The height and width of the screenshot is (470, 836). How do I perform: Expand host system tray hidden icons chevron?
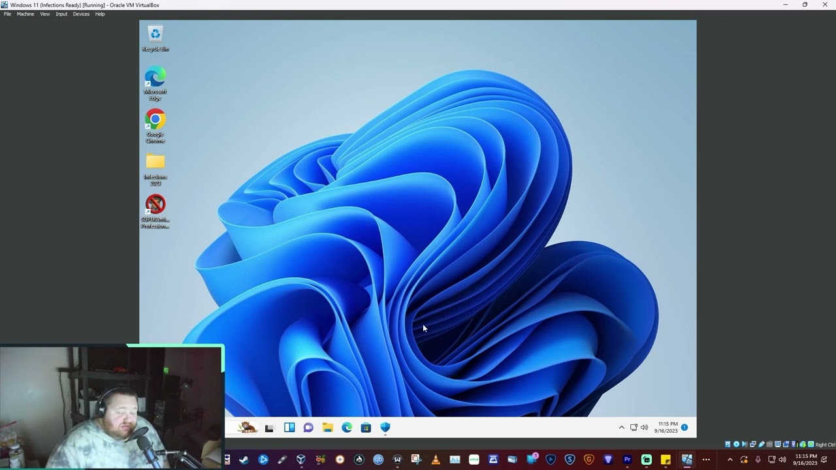[730, 460]
